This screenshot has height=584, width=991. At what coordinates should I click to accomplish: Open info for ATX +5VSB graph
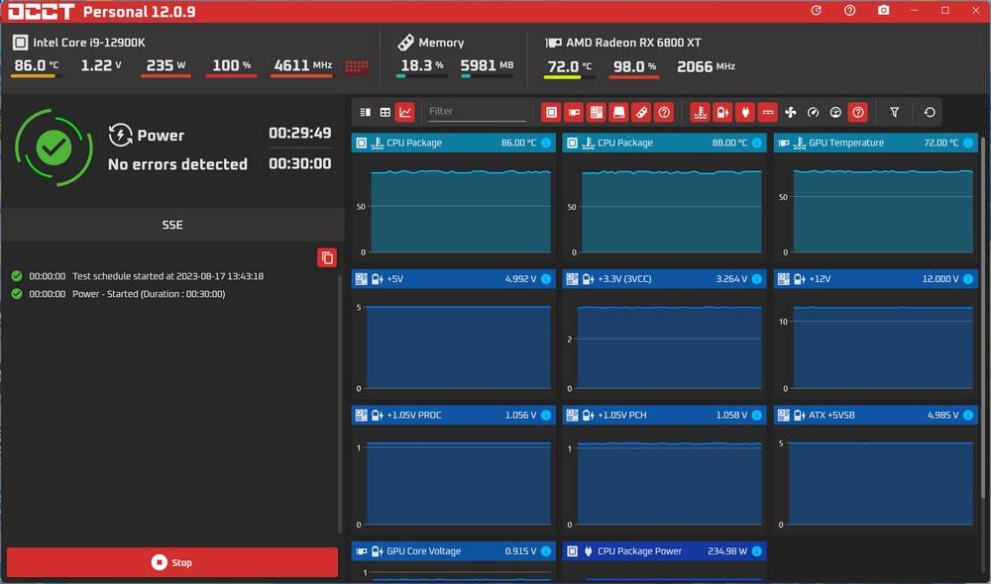pos(967,415)
